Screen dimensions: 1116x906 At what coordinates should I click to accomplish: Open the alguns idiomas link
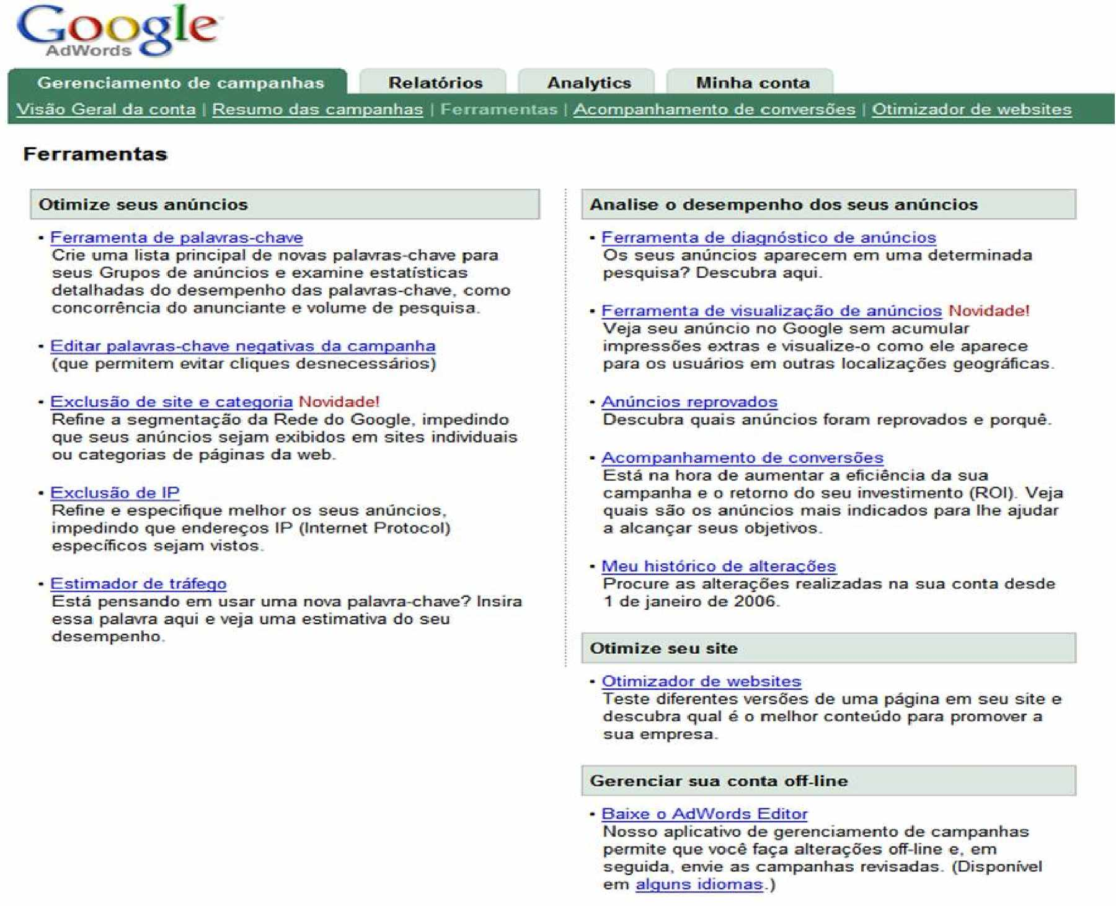699,884
